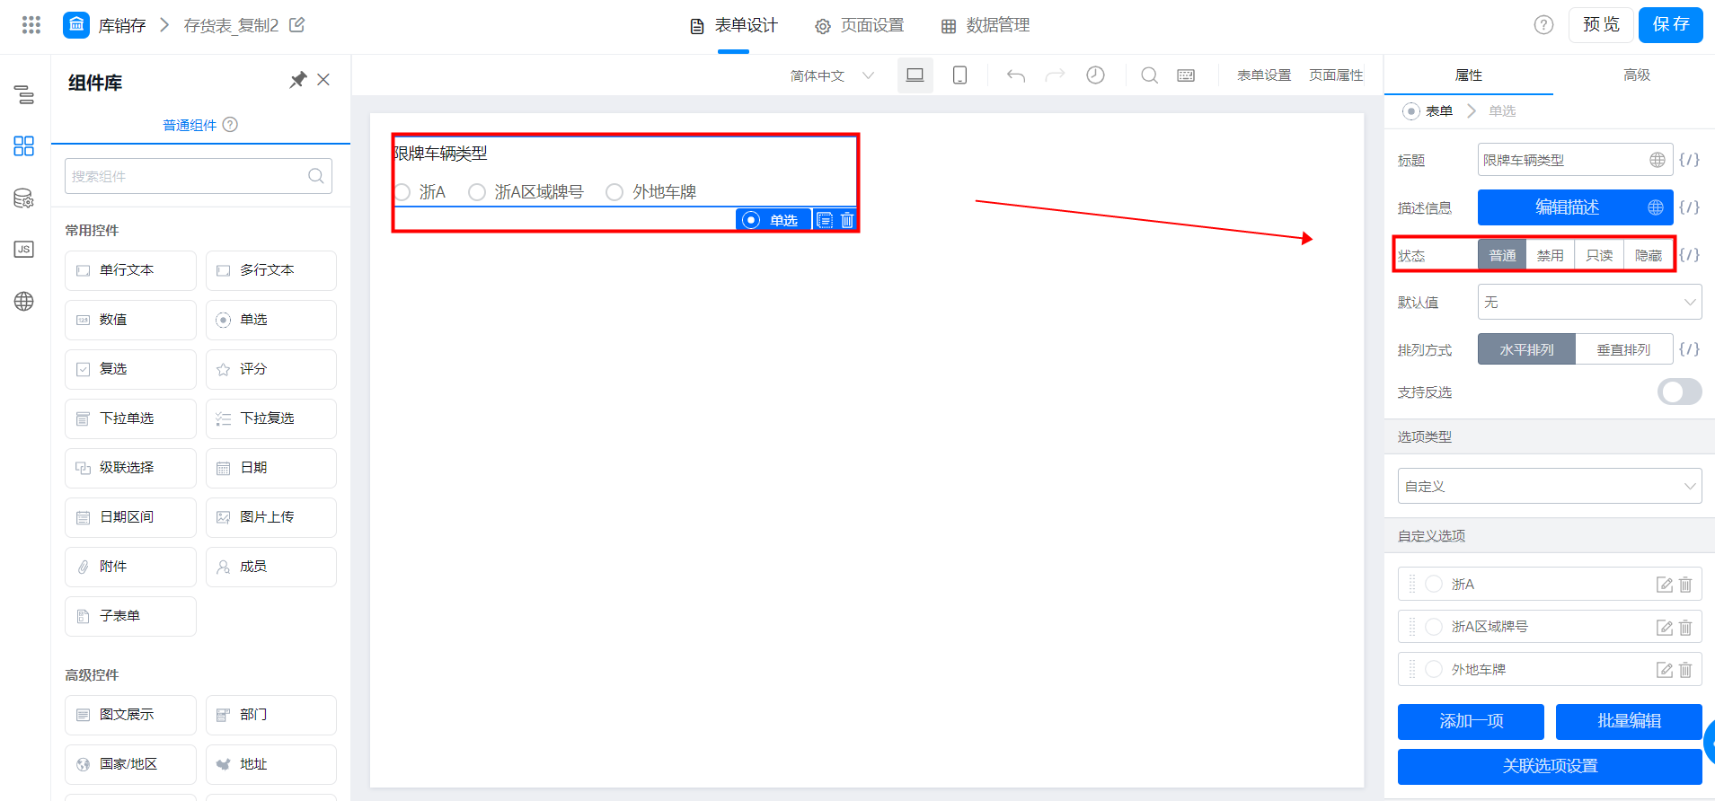Open the app grid launcher icon
1715x801 pixels.
click(31, 25)
